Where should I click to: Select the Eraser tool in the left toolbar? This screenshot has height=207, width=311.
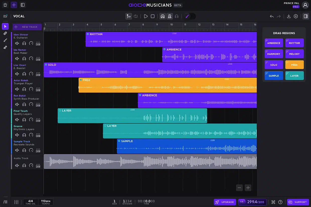5,47
